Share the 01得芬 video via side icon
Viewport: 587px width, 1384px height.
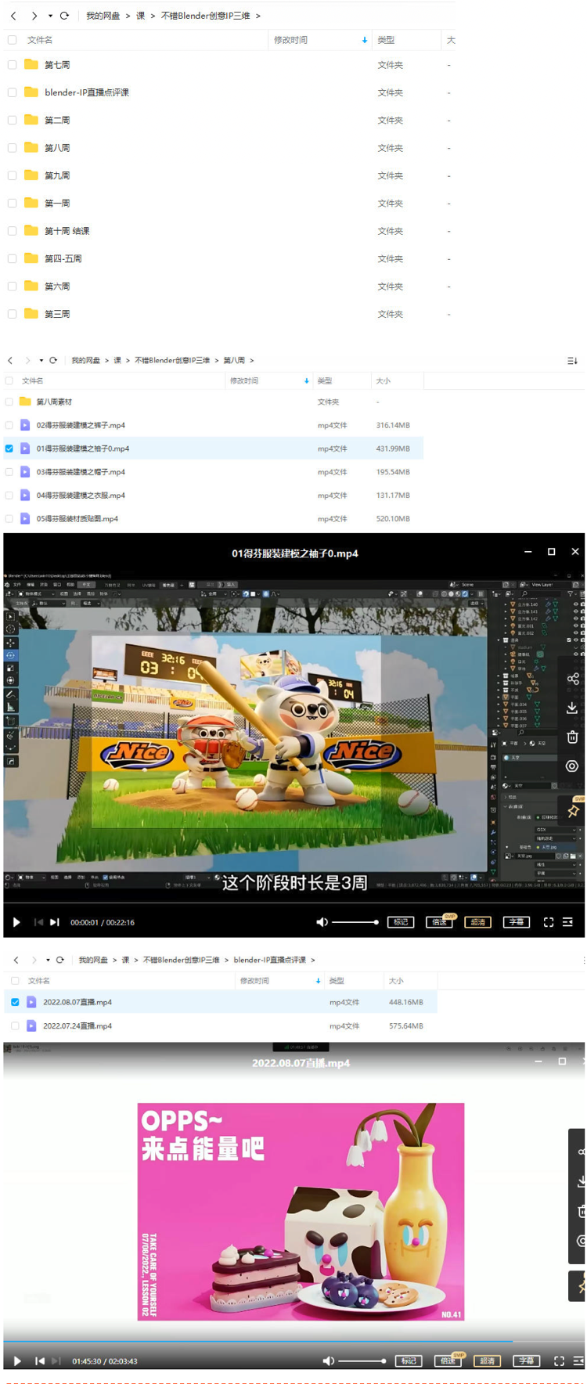click(573, 679)
